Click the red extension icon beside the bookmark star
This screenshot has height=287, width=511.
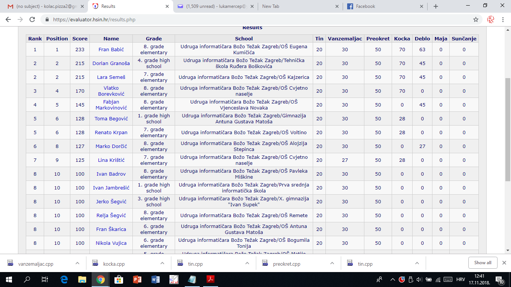click(491, 19)
